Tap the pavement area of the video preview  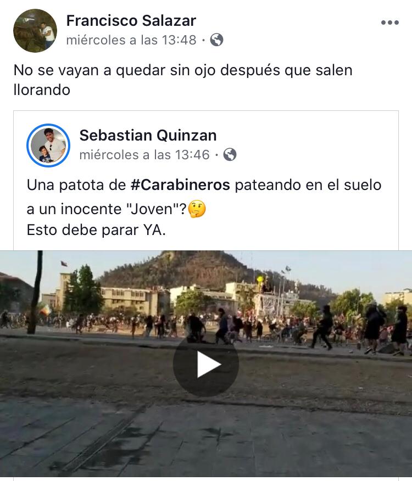(206, 441)
